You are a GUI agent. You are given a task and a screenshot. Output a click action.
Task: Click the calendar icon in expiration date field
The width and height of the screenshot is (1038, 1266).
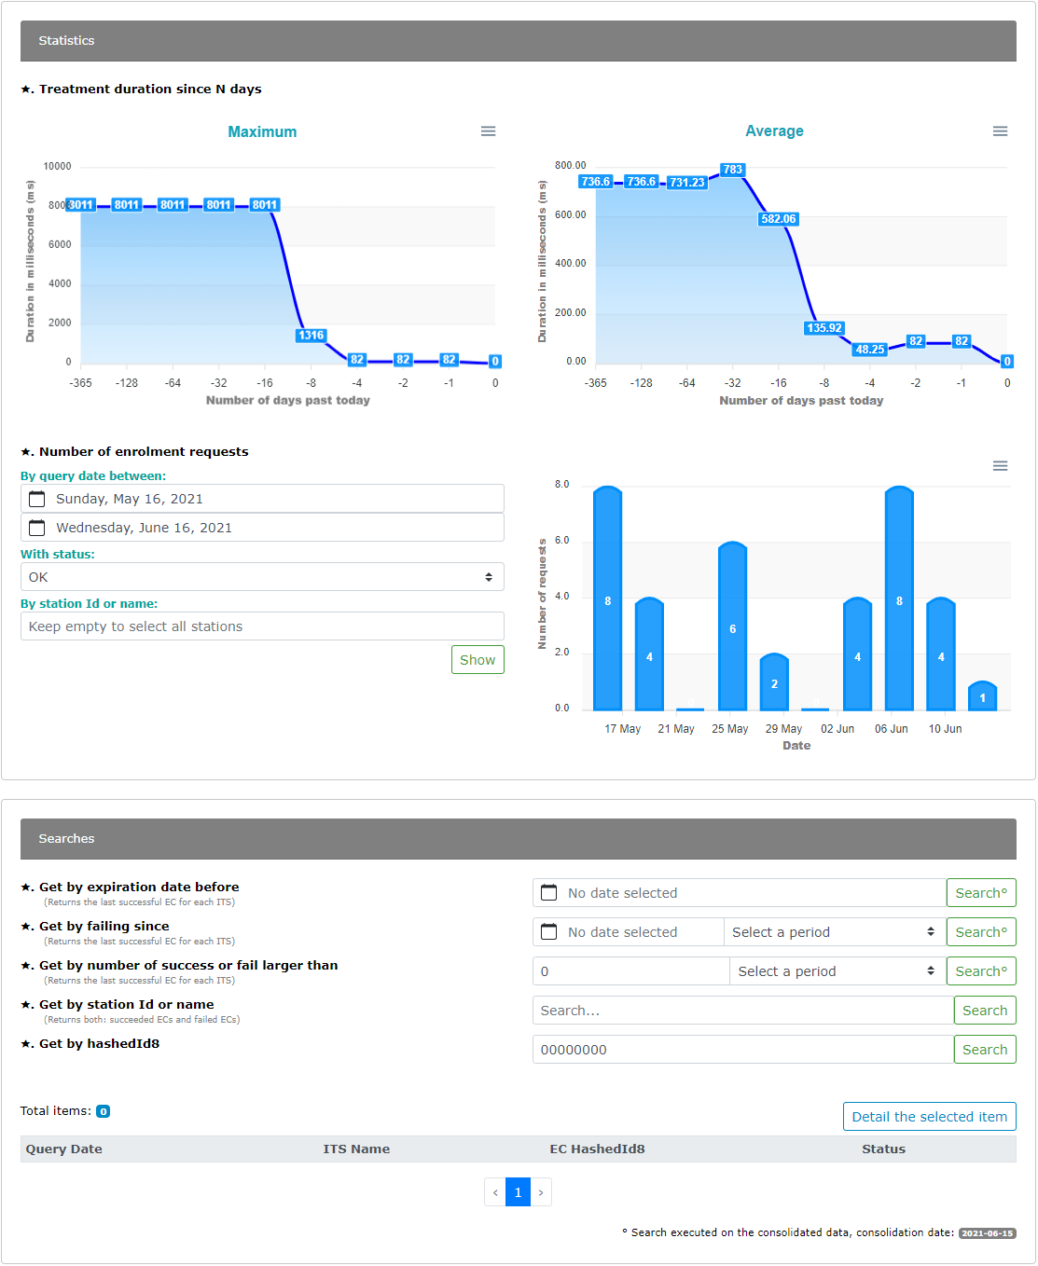(x=549, y=893)
